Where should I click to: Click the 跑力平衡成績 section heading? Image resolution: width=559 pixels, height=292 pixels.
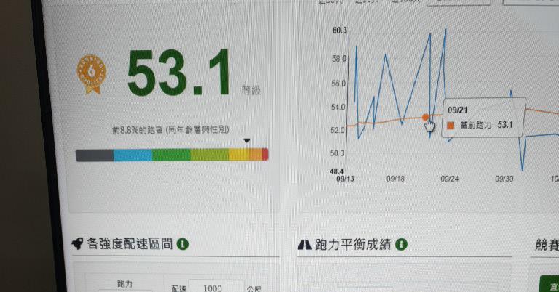coord(352,245)
